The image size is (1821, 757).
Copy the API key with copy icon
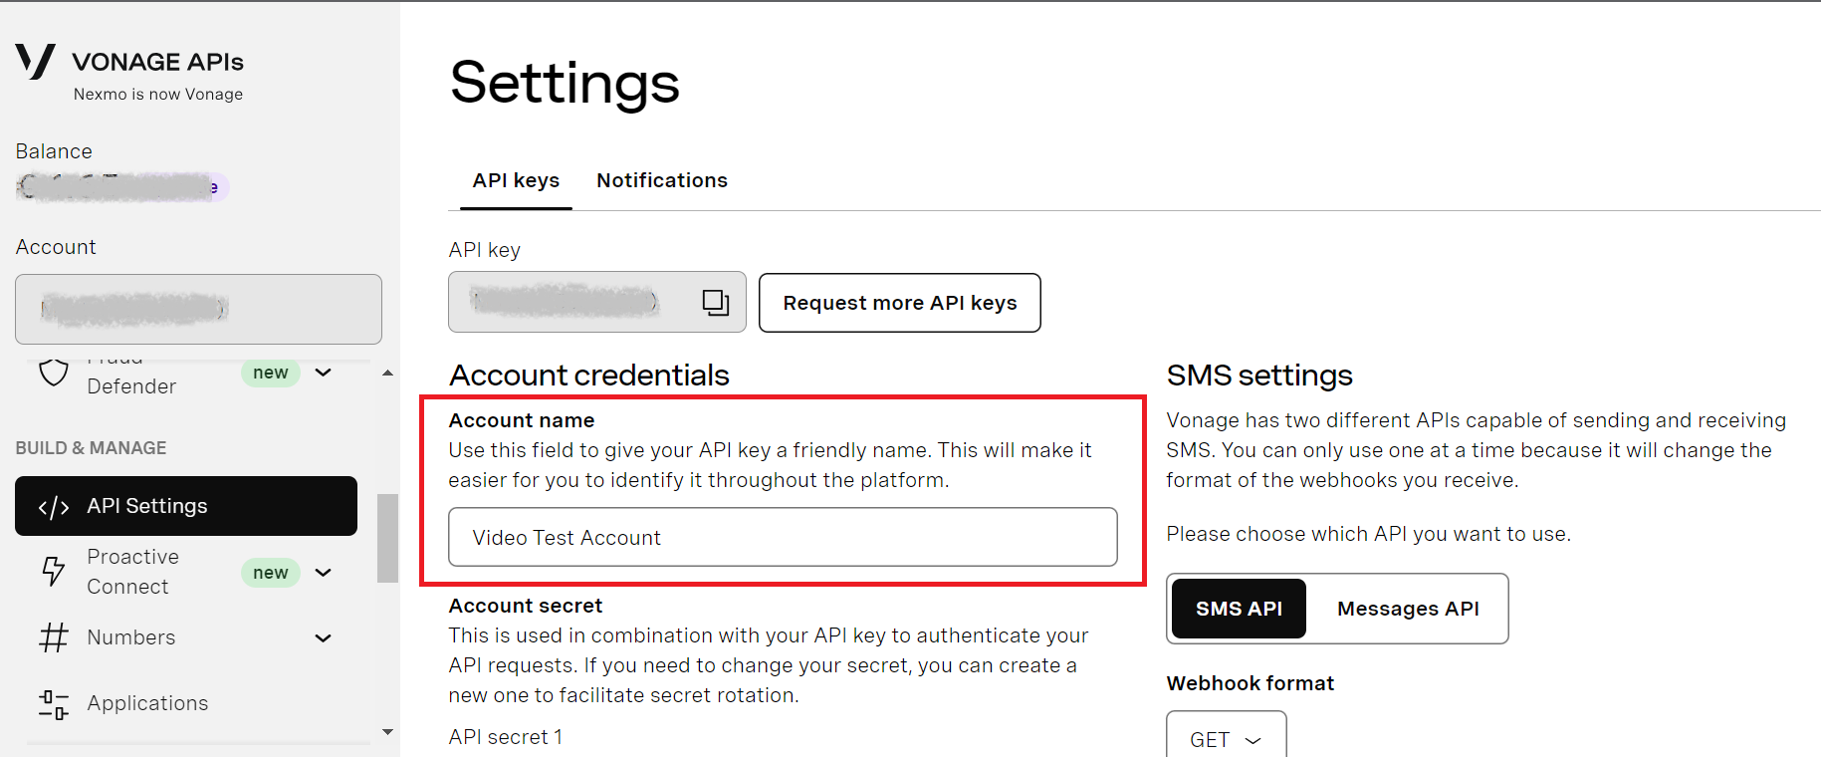[x=715, y=302]
